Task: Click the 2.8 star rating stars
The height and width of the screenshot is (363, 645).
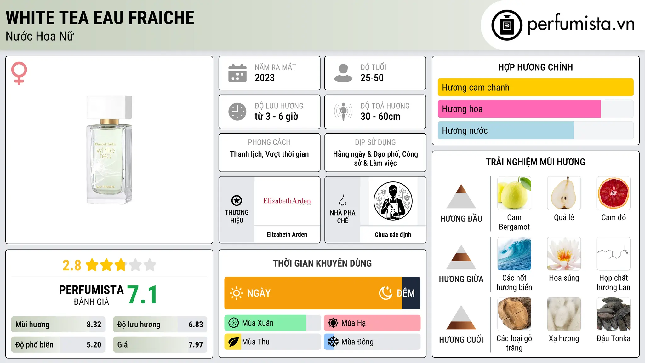Action: pos(121,265)
